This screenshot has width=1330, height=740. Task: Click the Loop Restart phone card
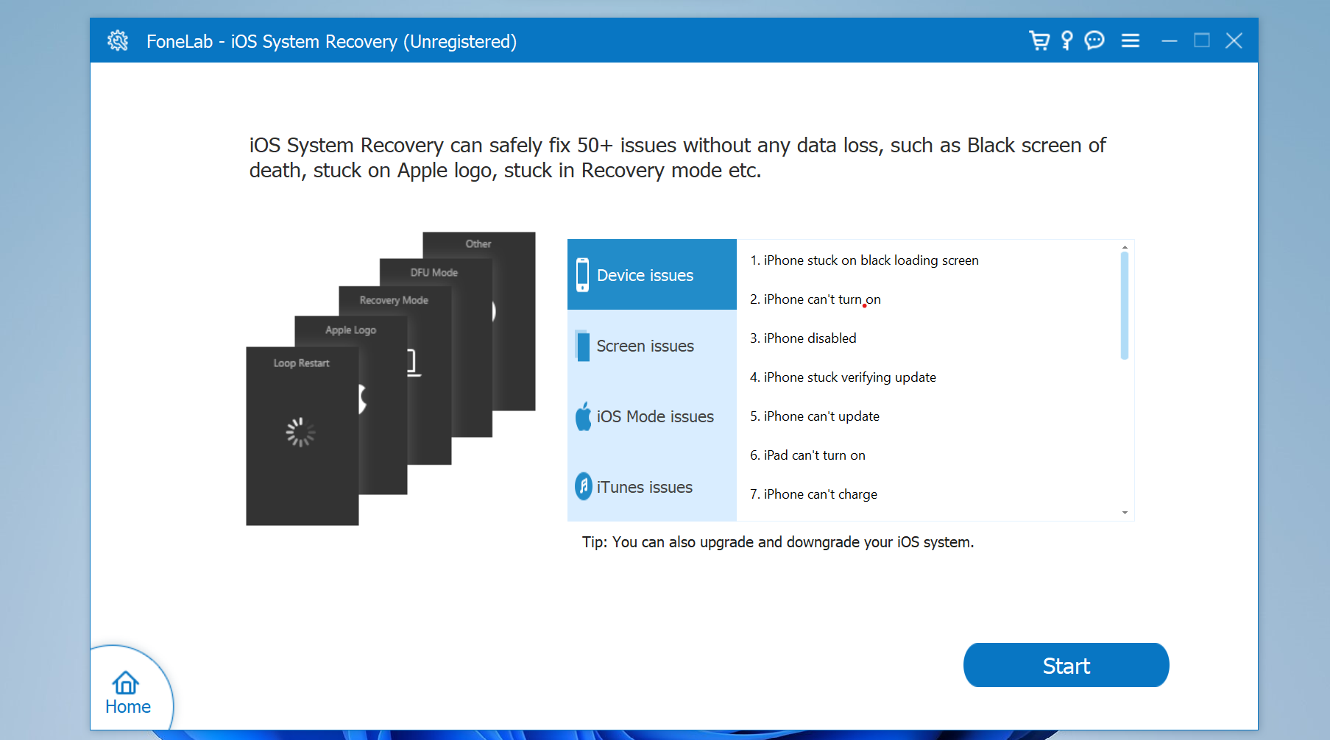pos(302,435)
